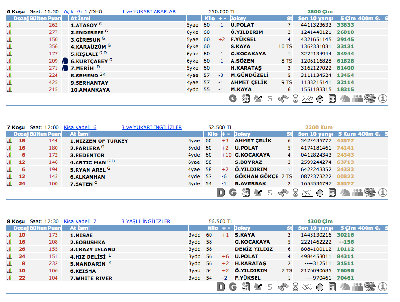The height and width of the screenshot is (302, 400).
Task: Select horse 5.MANDARİN in race 8
Action: pyautogui.click(x=88, y=263)
